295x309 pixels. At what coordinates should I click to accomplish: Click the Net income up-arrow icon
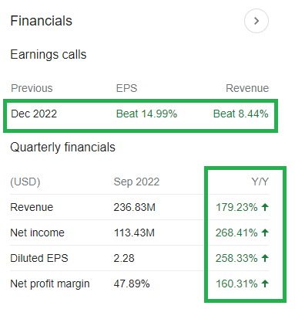[x=265, y=233]
